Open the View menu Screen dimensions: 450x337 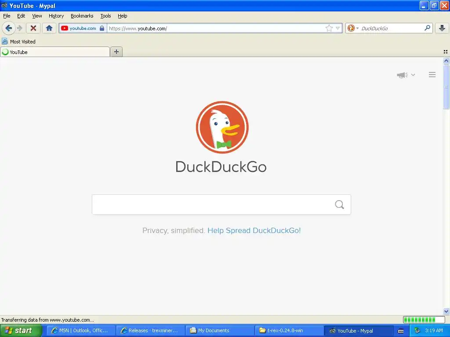(x=37, y=16)
